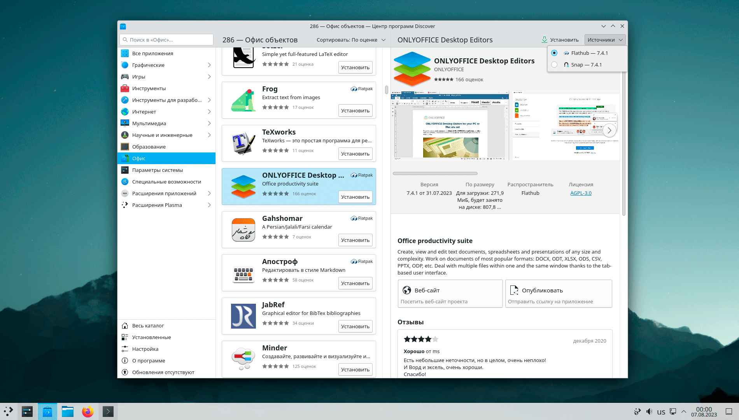This screenshot has width=739, height=420.
Task: Select Все приложения in the sidebar
Action: tap(166, 53)
